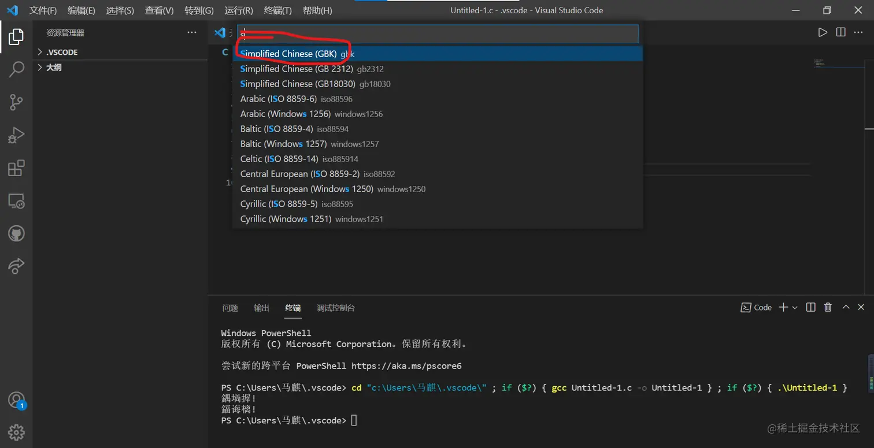874x448 pixels.
Task: Open the 转到(G) menu
Action: click(199, 10)
